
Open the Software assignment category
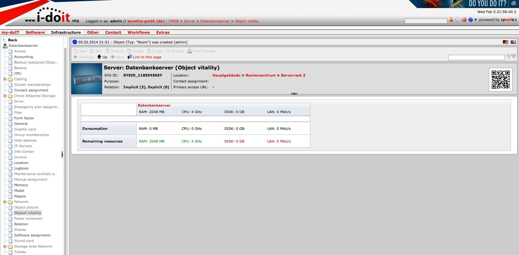pyautogui.click(x=32, y=235)
